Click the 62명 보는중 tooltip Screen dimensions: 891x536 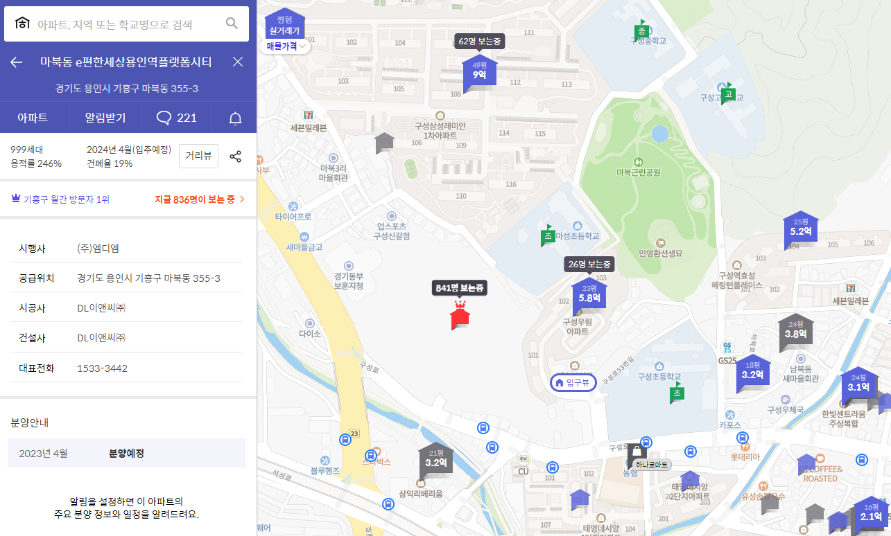coord(479,42)
